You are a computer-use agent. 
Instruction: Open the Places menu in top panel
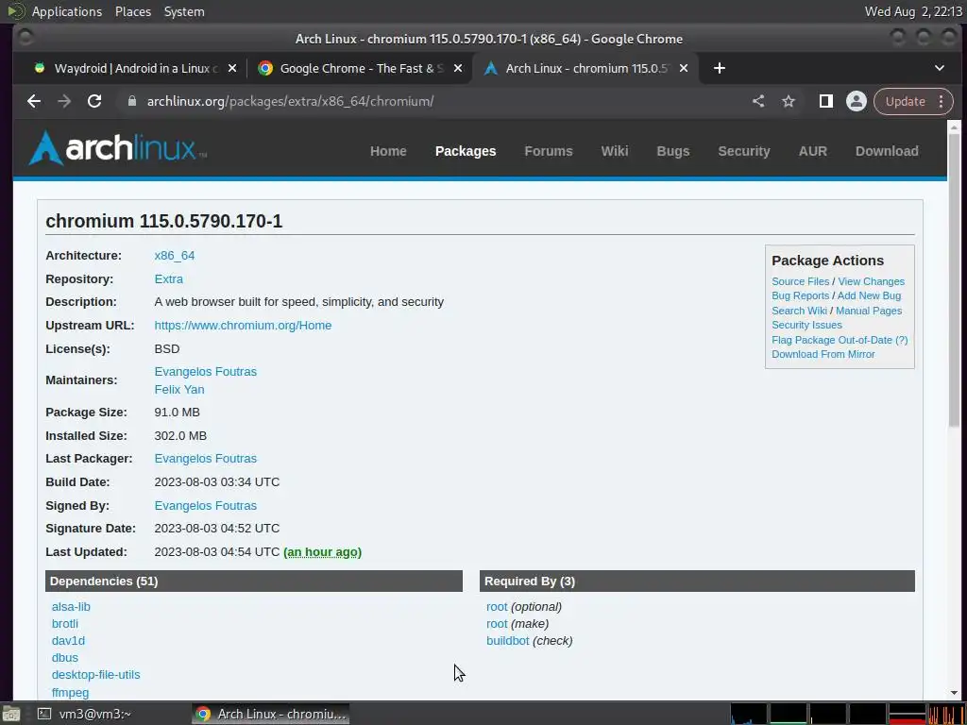[132, 11]
